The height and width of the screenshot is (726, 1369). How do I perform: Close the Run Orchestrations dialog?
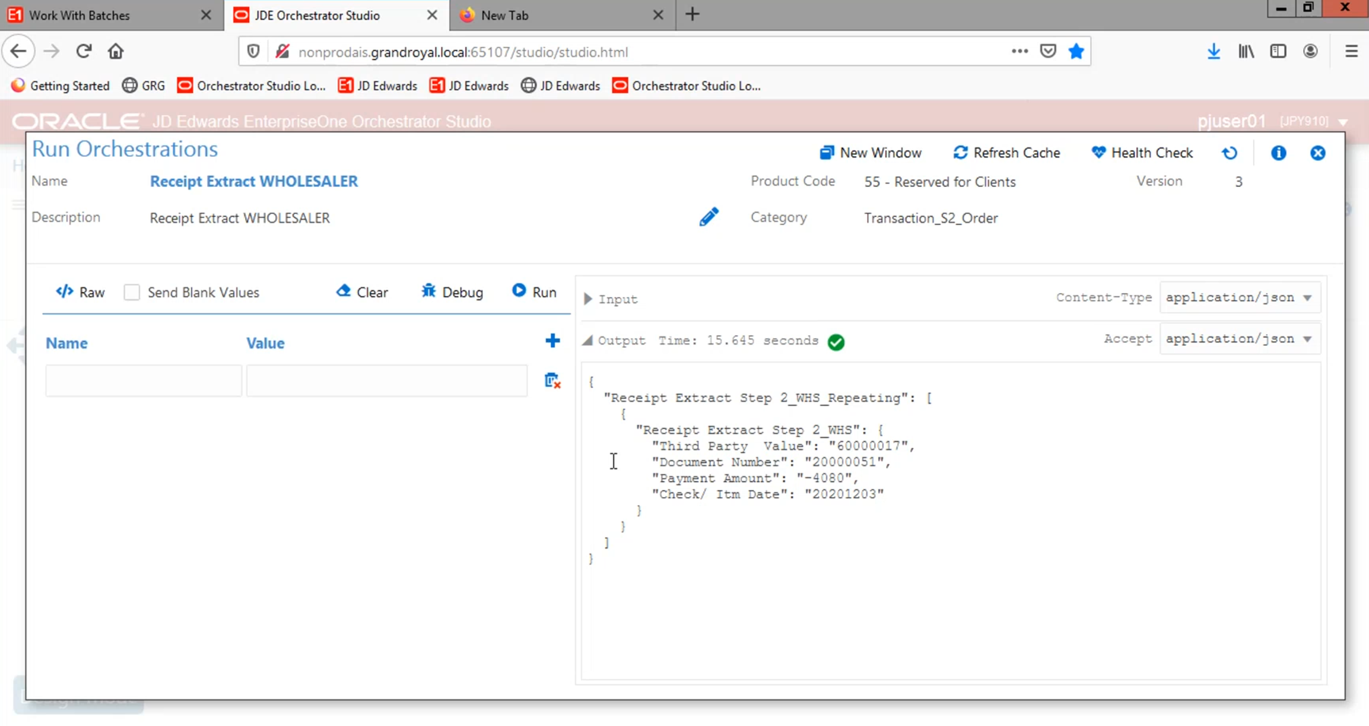click(x=1318, y=153)
